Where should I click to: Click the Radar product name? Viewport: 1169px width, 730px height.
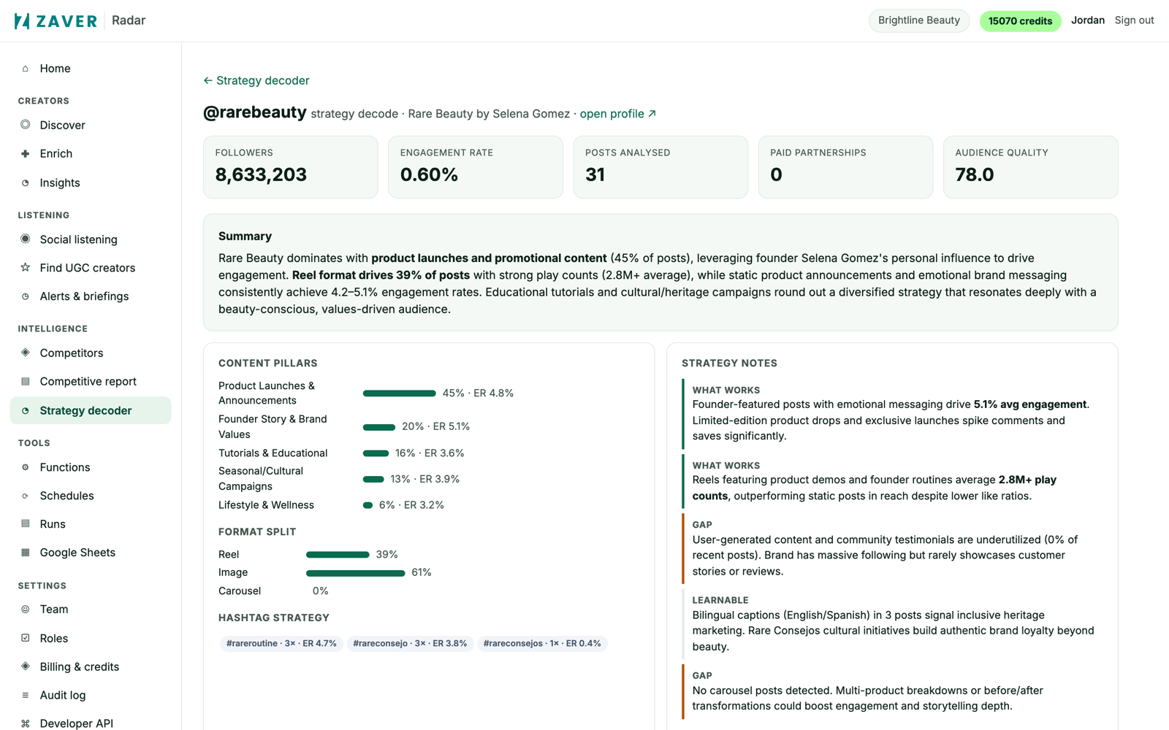(129, 20)
